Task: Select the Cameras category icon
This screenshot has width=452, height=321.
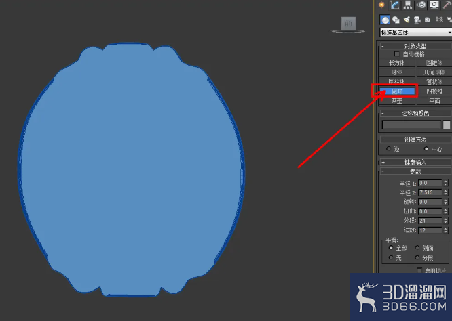Action: point(417,20)
